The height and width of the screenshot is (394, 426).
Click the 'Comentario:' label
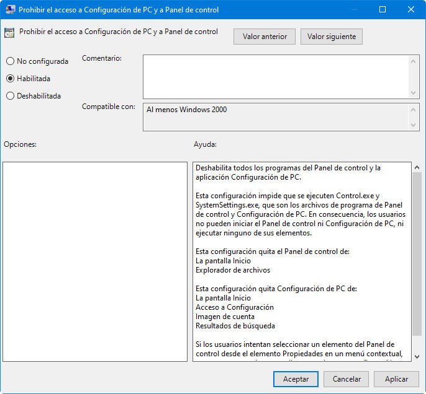click(102, 58)
